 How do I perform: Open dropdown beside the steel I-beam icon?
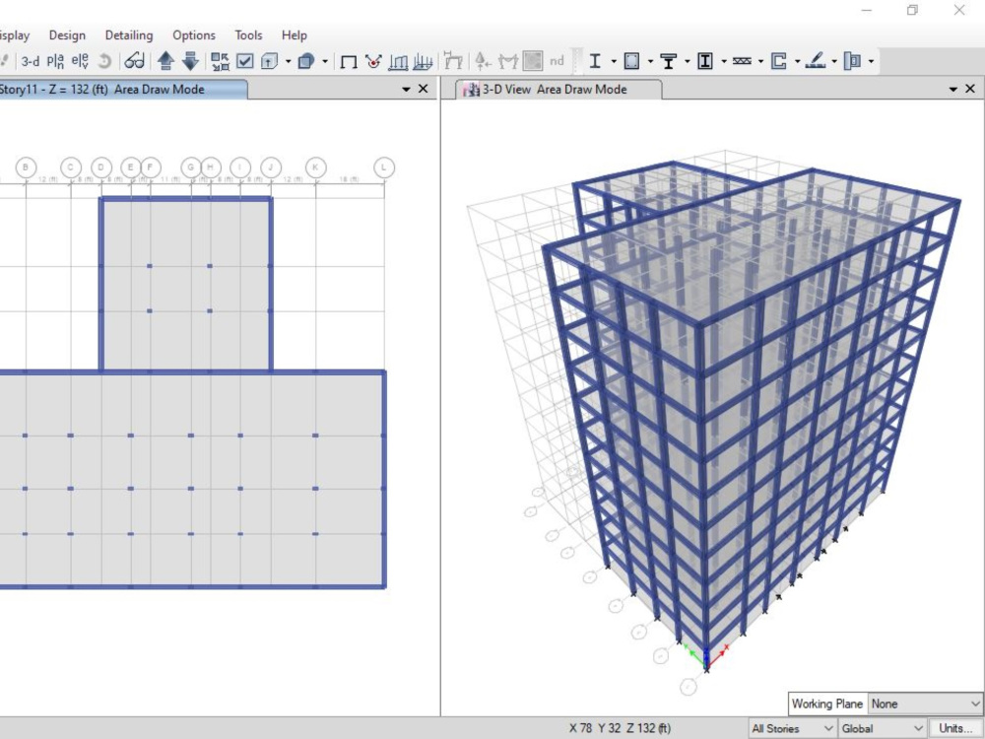point(614,61)
